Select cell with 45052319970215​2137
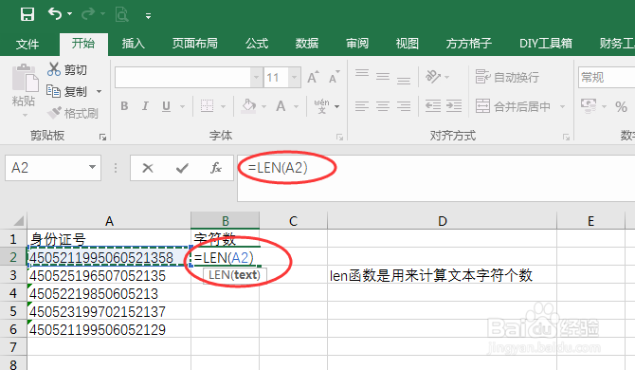The height and width of the screenshot is (370, 635). point(109,311)
